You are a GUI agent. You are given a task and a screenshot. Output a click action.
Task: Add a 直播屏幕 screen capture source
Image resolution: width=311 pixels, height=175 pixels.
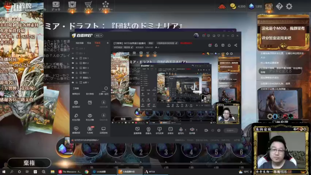pos(137,131)
